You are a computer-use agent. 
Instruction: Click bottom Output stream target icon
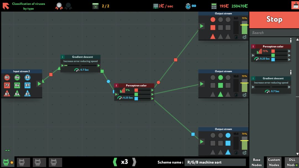click(244, 153)
